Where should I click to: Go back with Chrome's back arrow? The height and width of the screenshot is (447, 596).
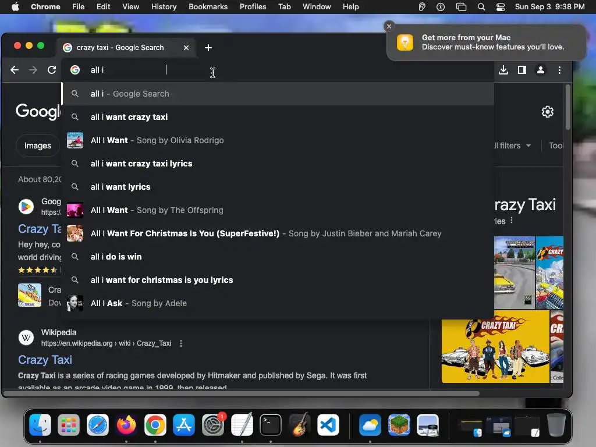15,70
